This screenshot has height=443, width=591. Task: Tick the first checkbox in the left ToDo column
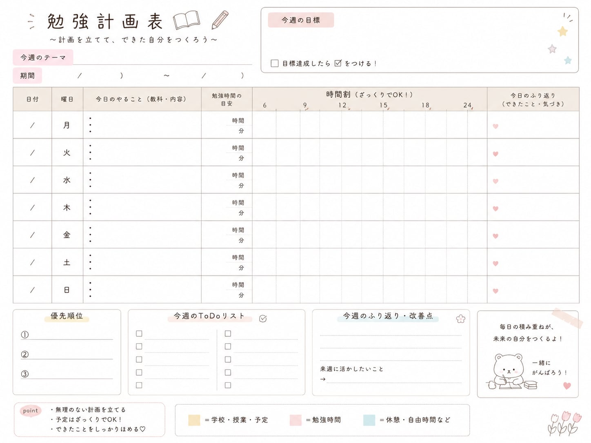pos(139,334)
